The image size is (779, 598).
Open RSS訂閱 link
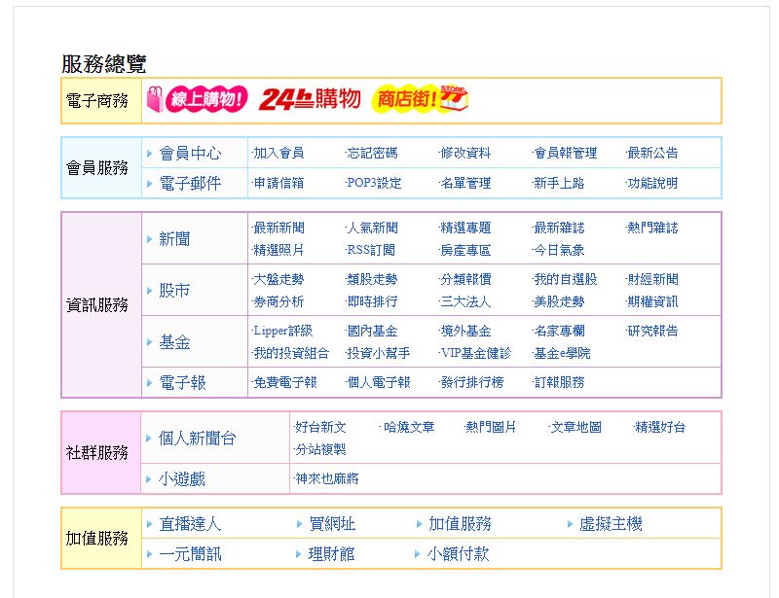371,250
